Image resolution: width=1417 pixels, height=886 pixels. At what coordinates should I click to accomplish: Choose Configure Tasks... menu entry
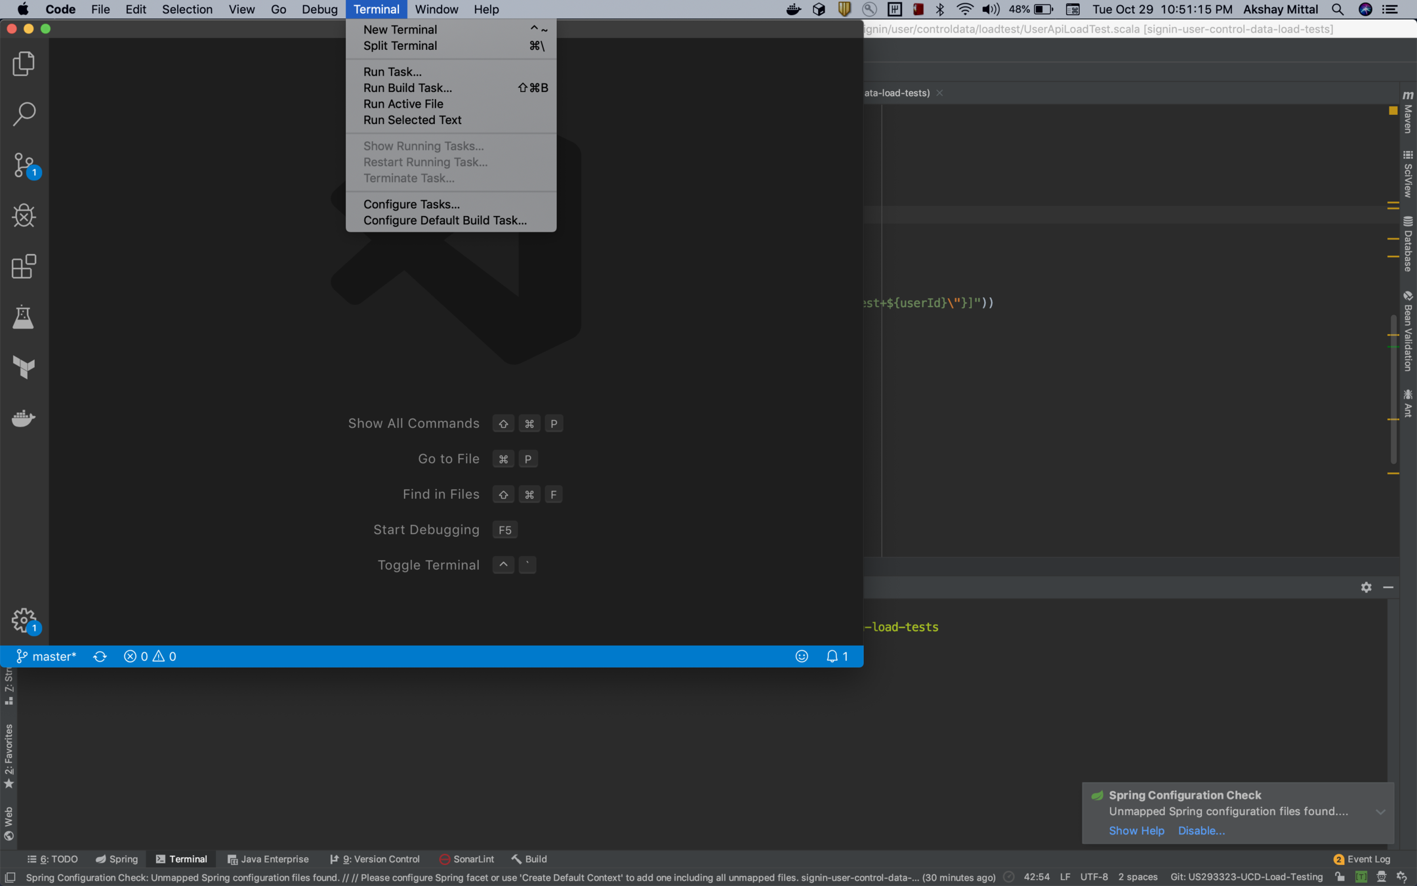[411, 204]
